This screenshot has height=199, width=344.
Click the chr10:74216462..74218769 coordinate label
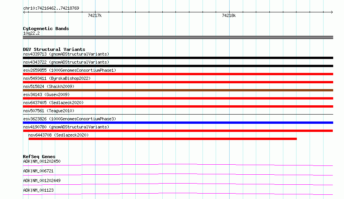[51, 8]
